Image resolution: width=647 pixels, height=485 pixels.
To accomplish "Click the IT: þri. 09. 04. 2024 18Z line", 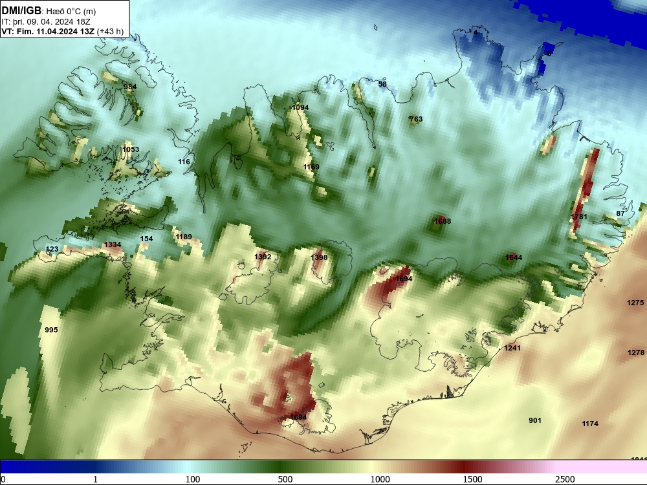I will click(46, 22).
